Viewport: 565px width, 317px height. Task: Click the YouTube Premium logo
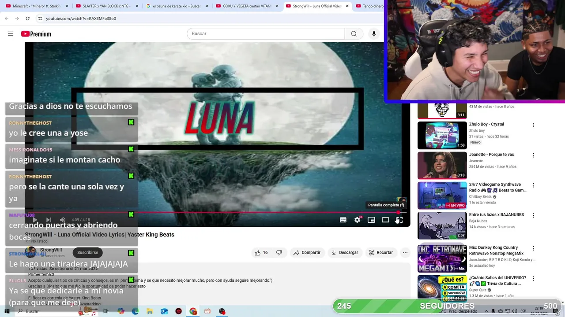click(36, 34)
